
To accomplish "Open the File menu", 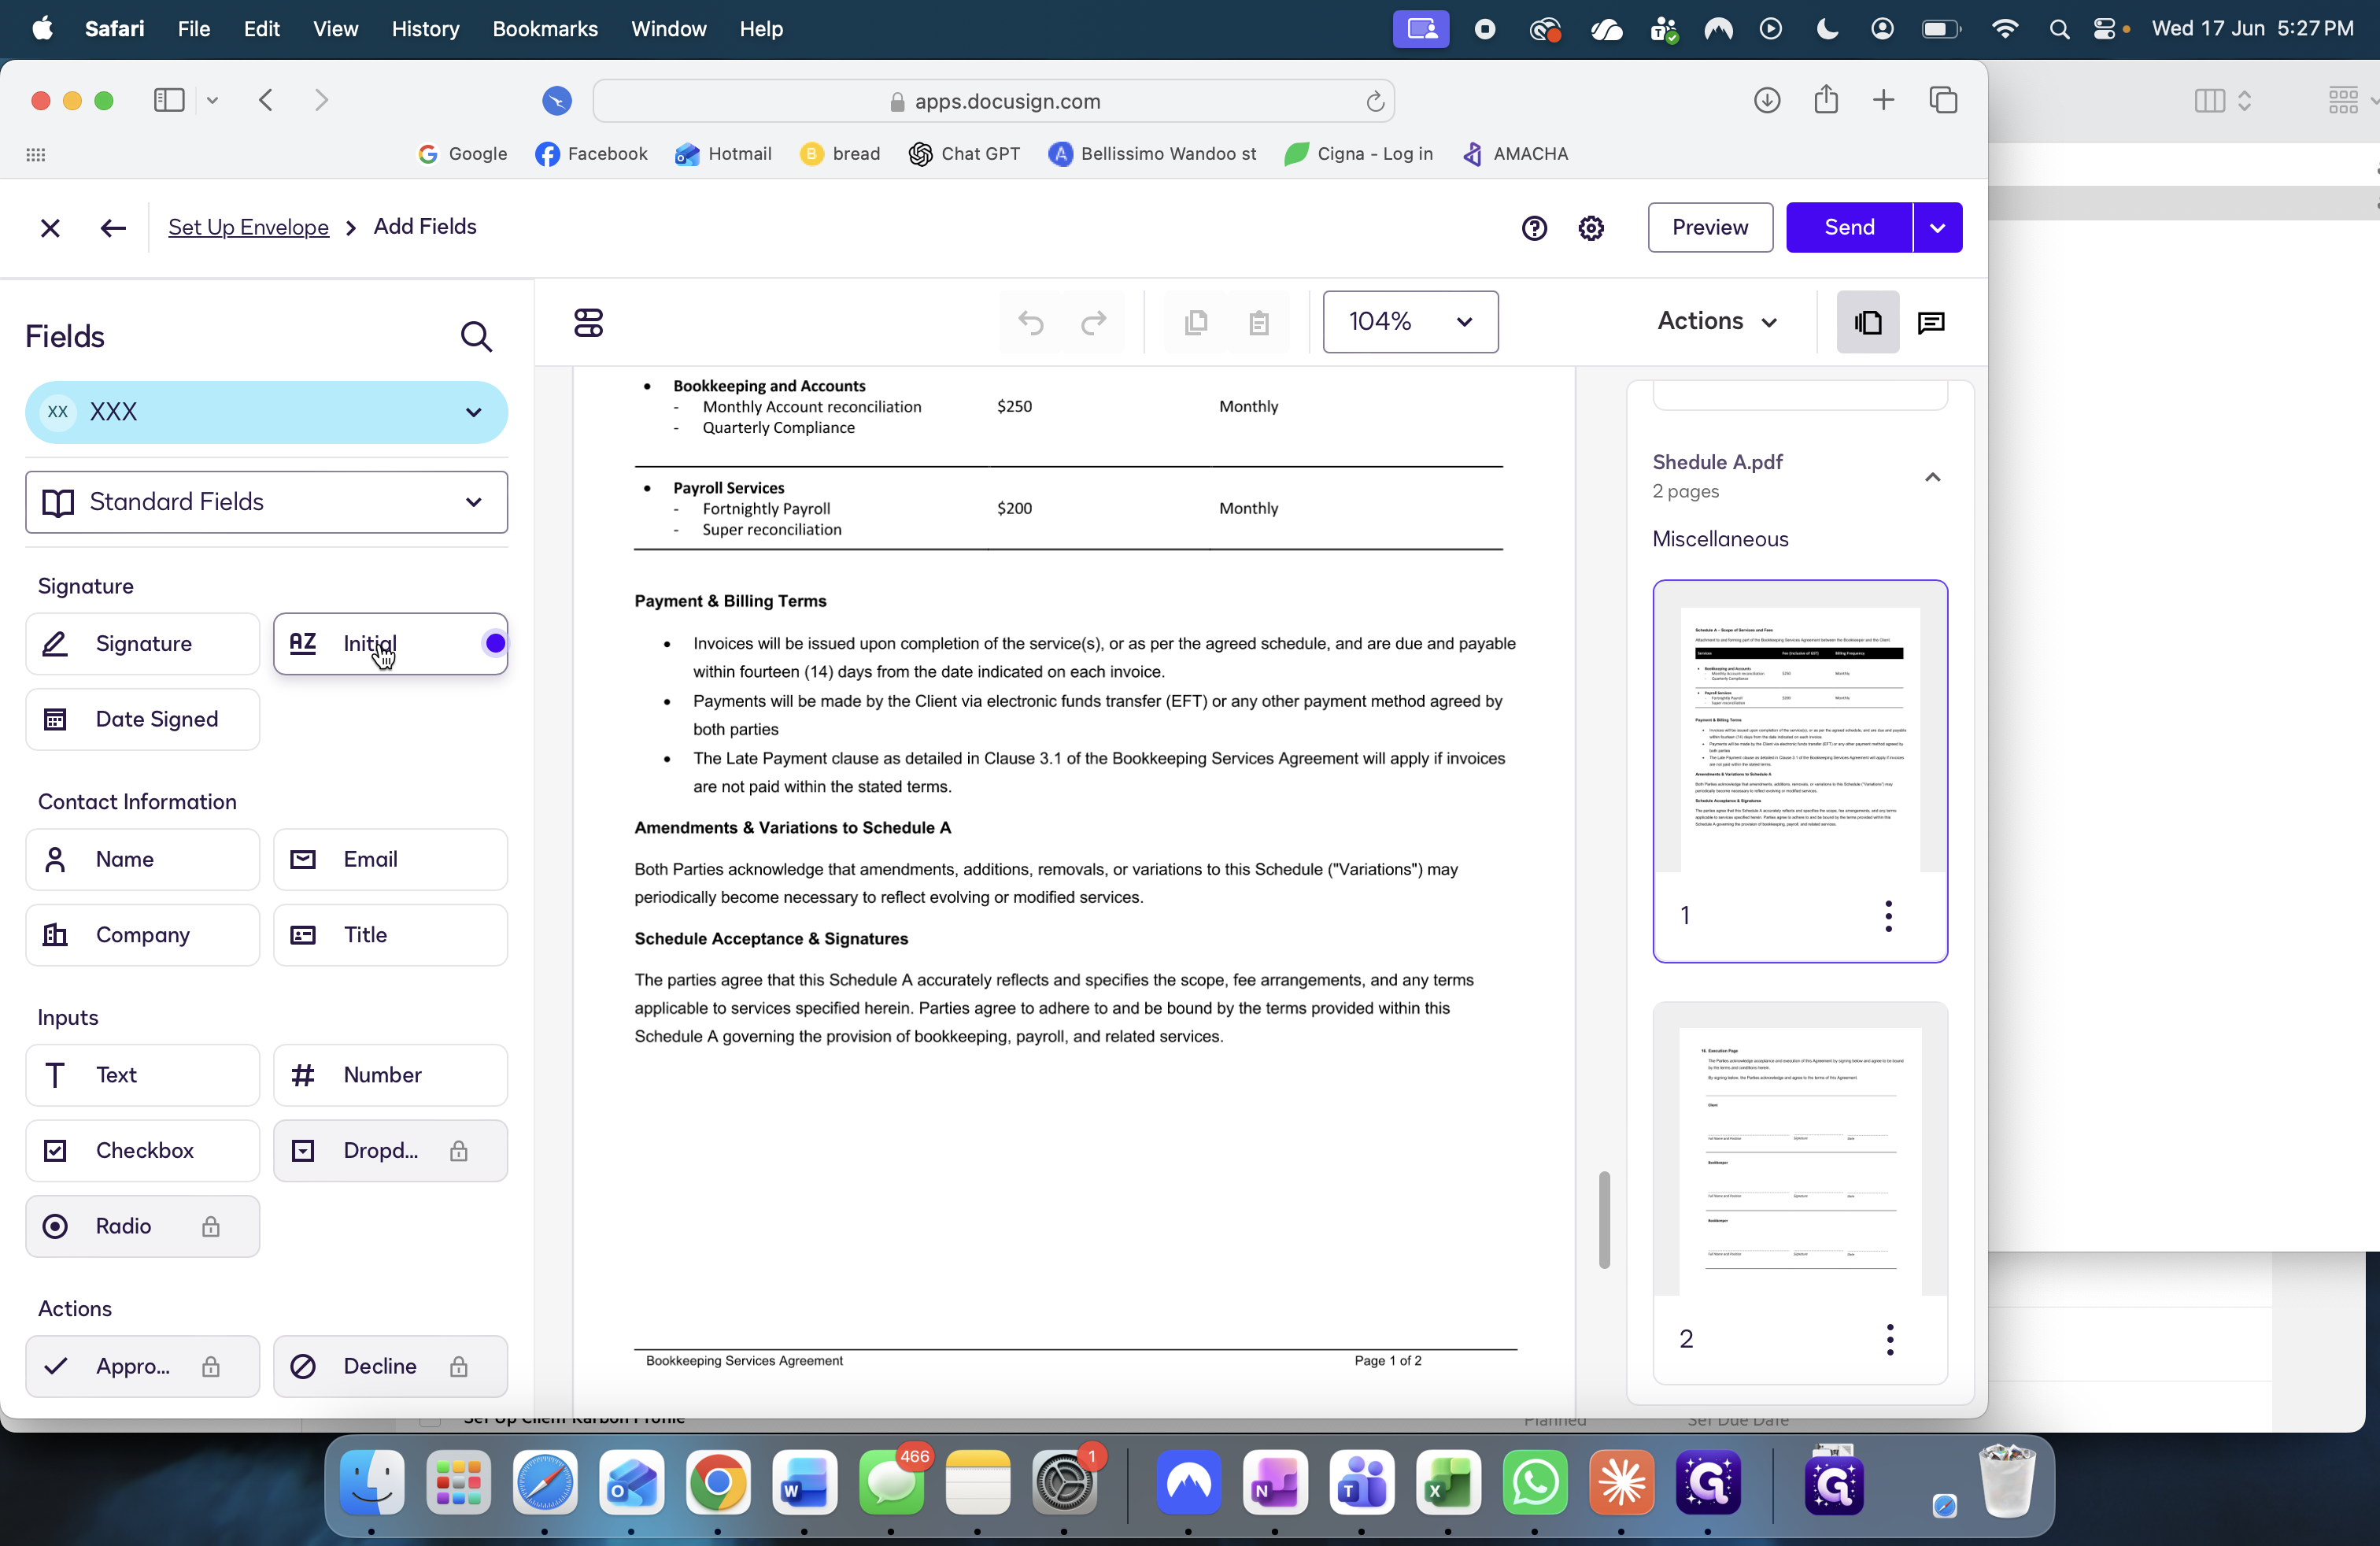I will [193, 29].
